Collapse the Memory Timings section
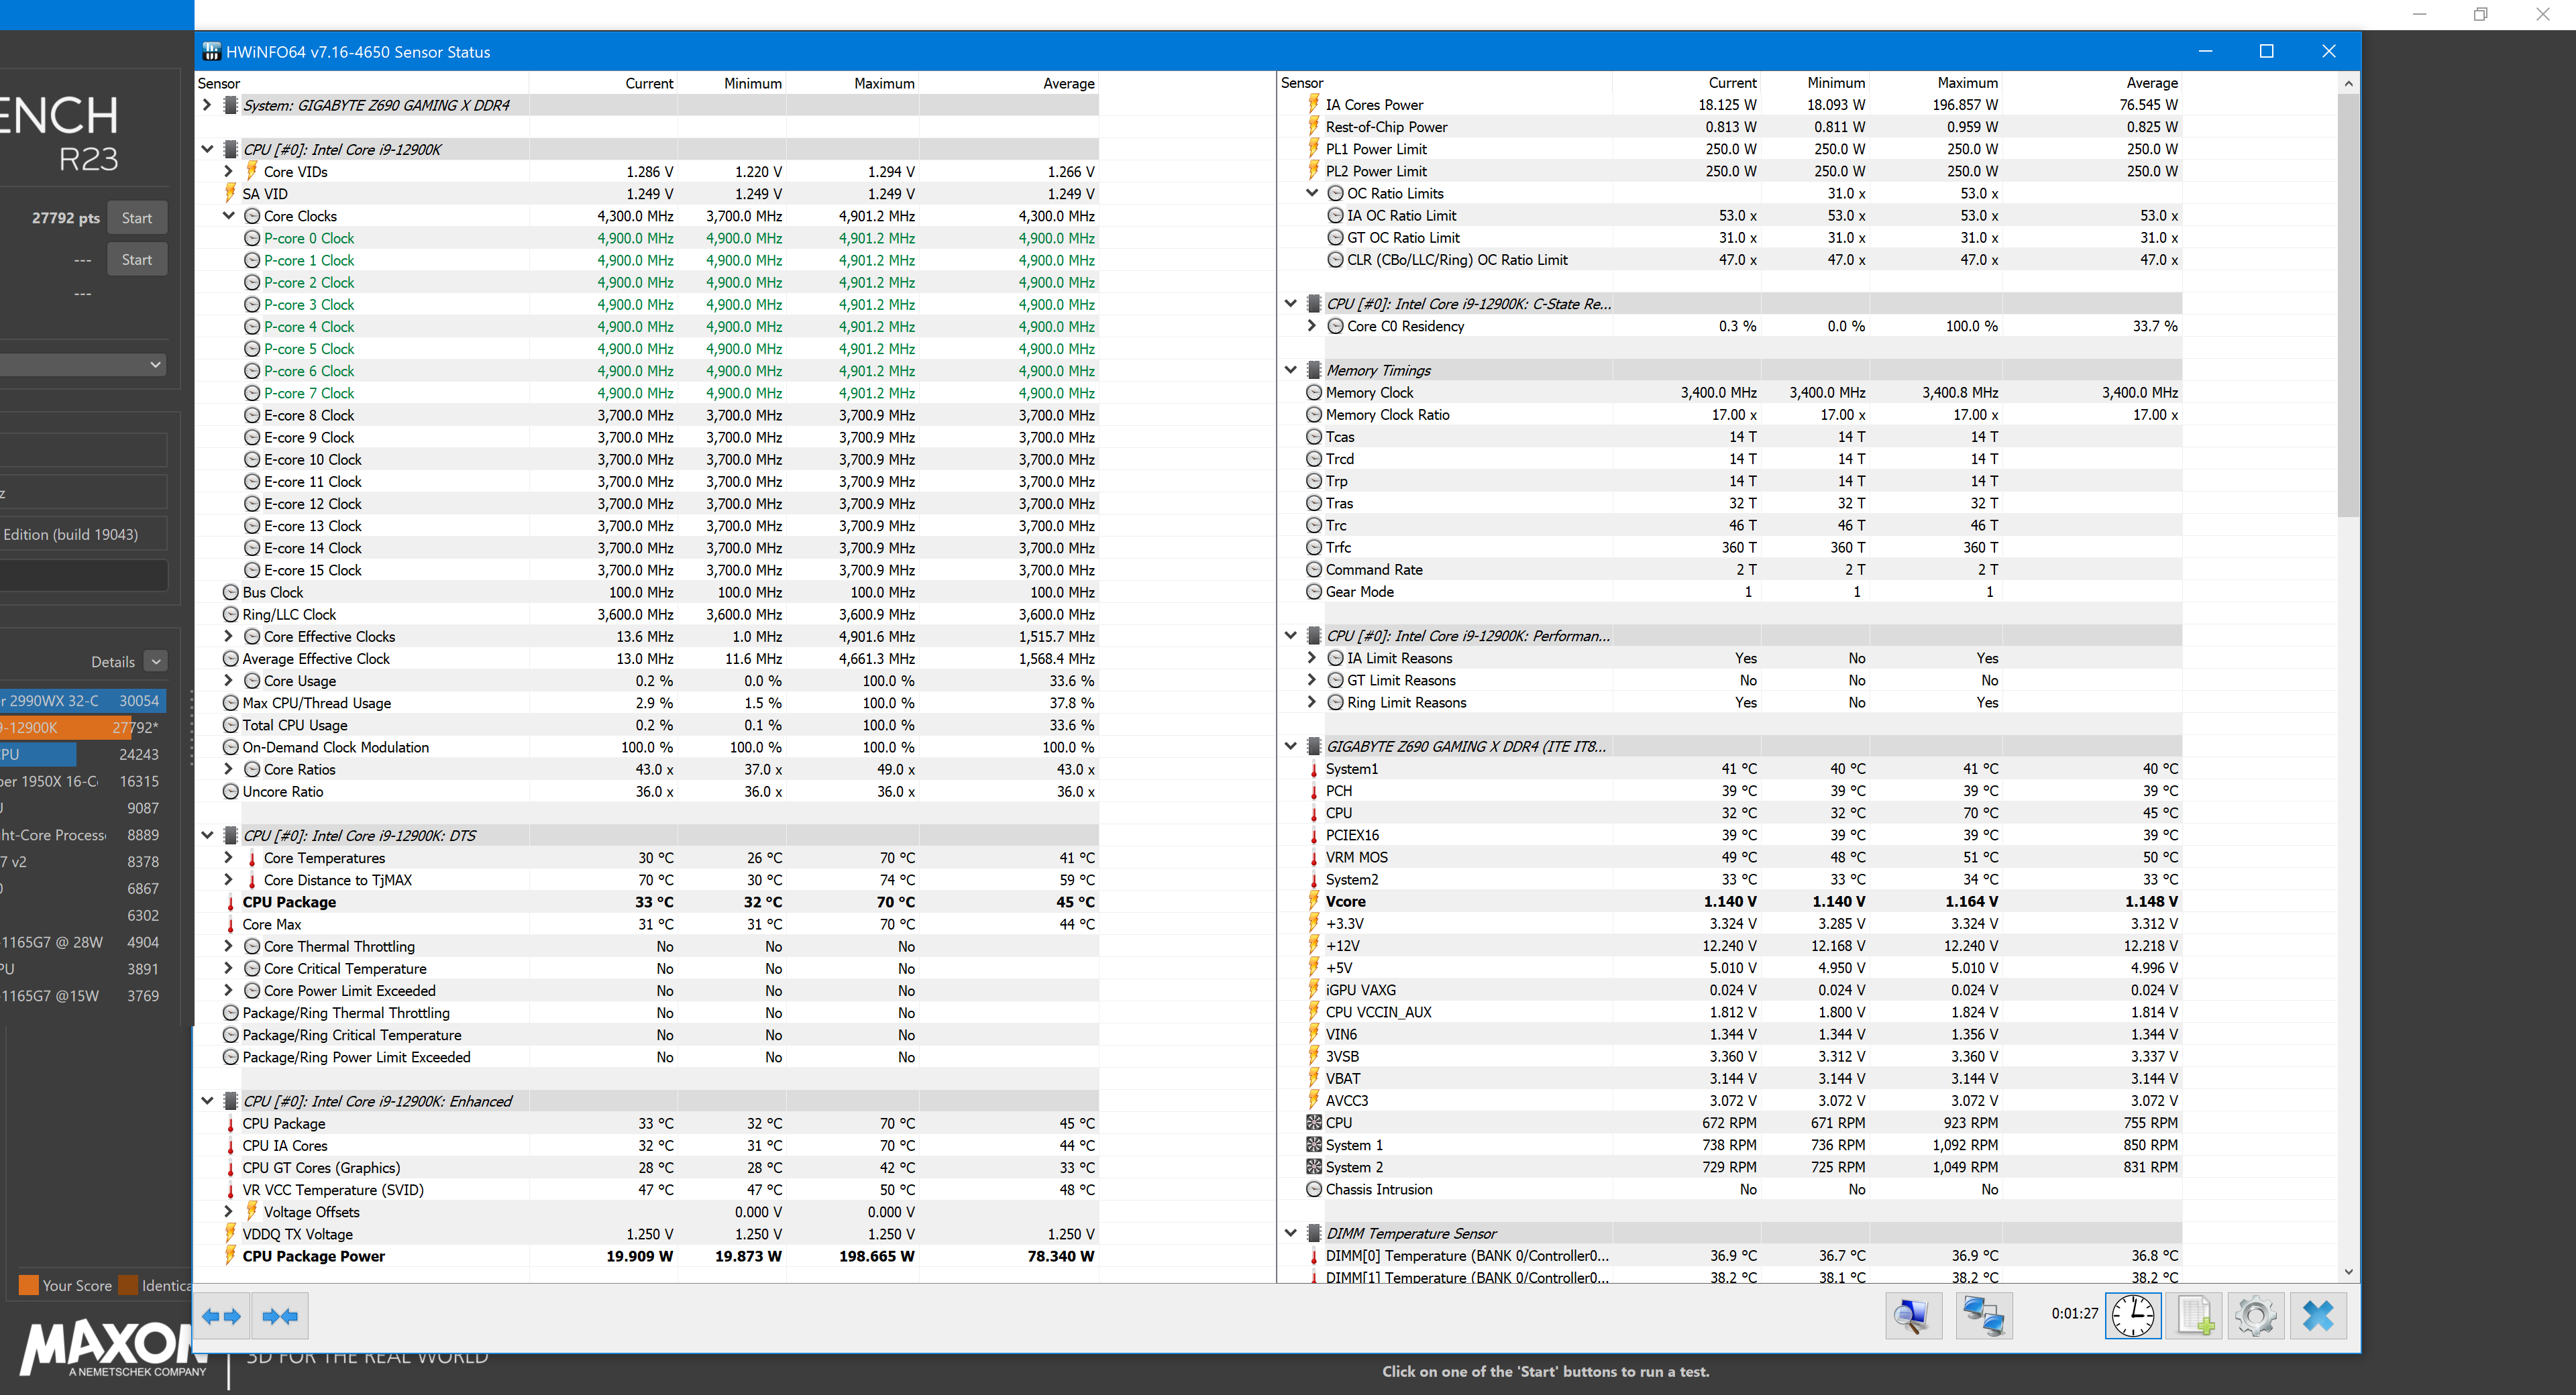 (x=1290, y=370)
